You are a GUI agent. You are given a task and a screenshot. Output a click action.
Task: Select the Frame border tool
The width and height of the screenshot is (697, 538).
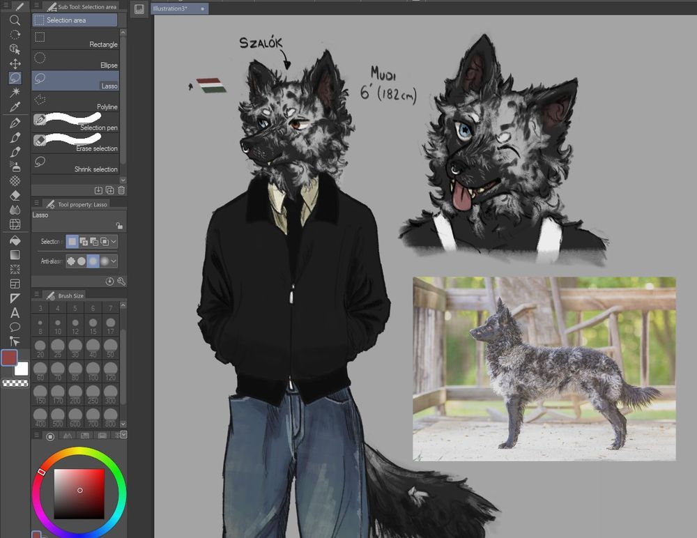15,284
